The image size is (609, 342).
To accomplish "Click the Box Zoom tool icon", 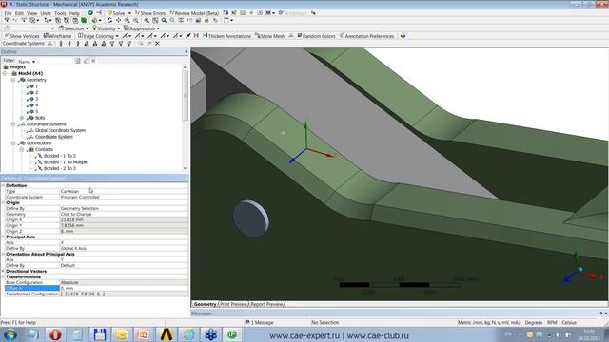I will pyautogui.click(x=135, y=20).
